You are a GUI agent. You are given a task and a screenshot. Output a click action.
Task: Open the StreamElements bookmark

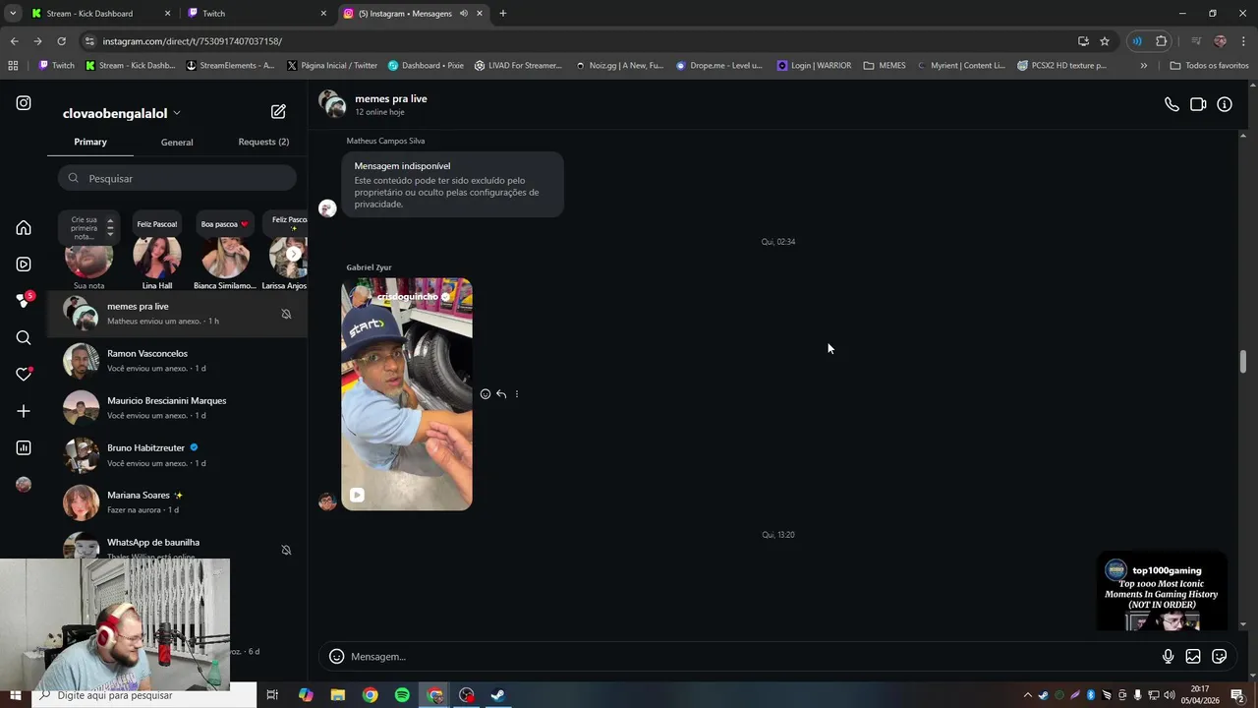click(229, 66)
